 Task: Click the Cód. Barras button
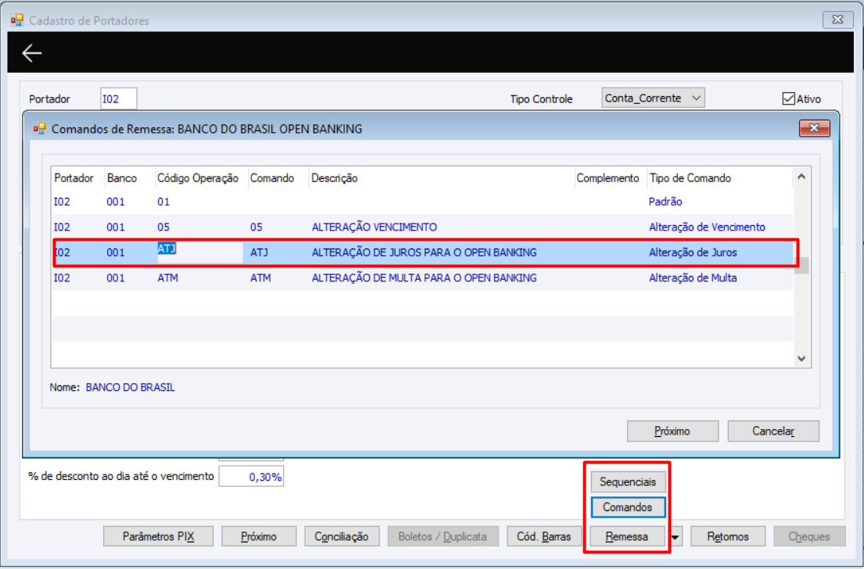tap(544, 536)
